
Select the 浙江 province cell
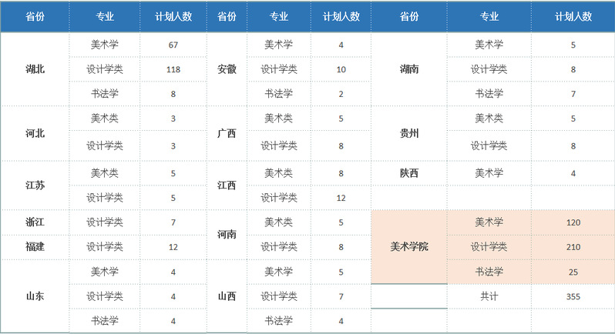[35, 222]
